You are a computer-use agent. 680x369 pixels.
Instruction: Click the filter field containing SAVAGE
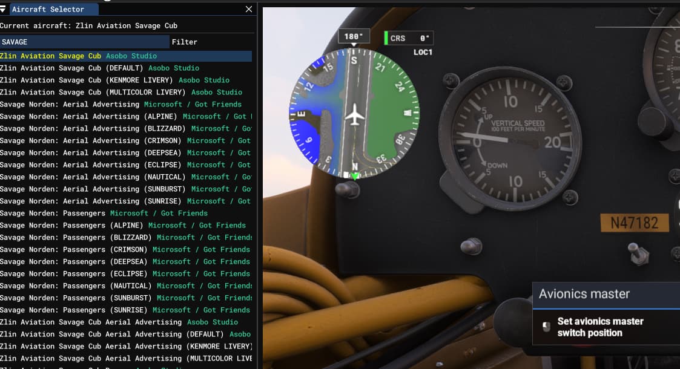point(85,42)
